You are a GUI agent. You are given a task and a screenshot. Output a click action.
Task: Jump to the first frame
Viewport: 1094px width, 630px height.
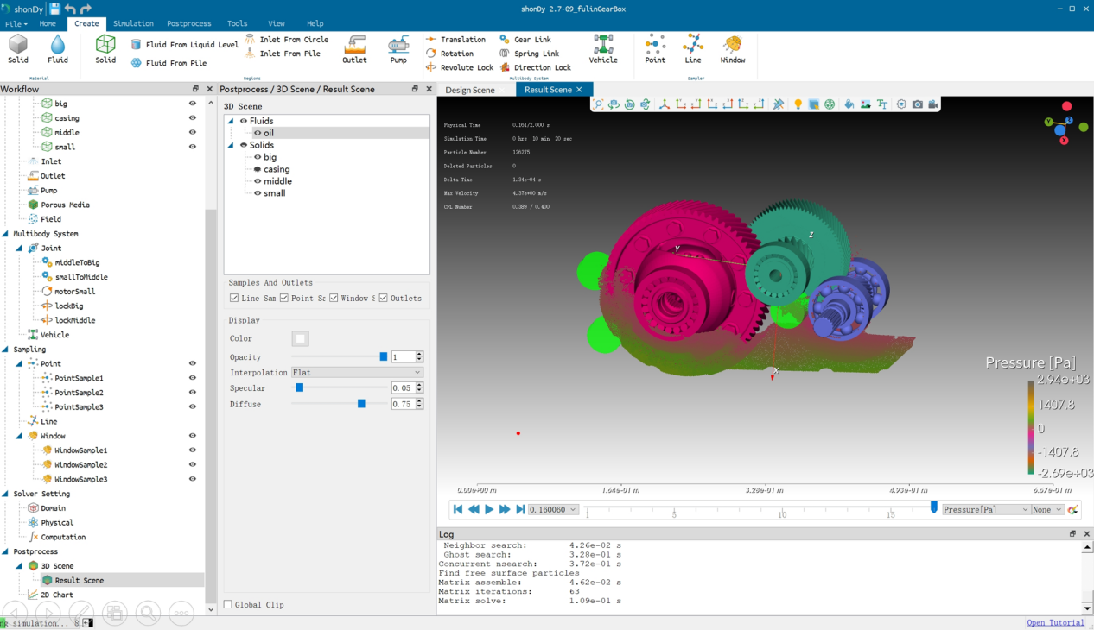pos(458,510)
